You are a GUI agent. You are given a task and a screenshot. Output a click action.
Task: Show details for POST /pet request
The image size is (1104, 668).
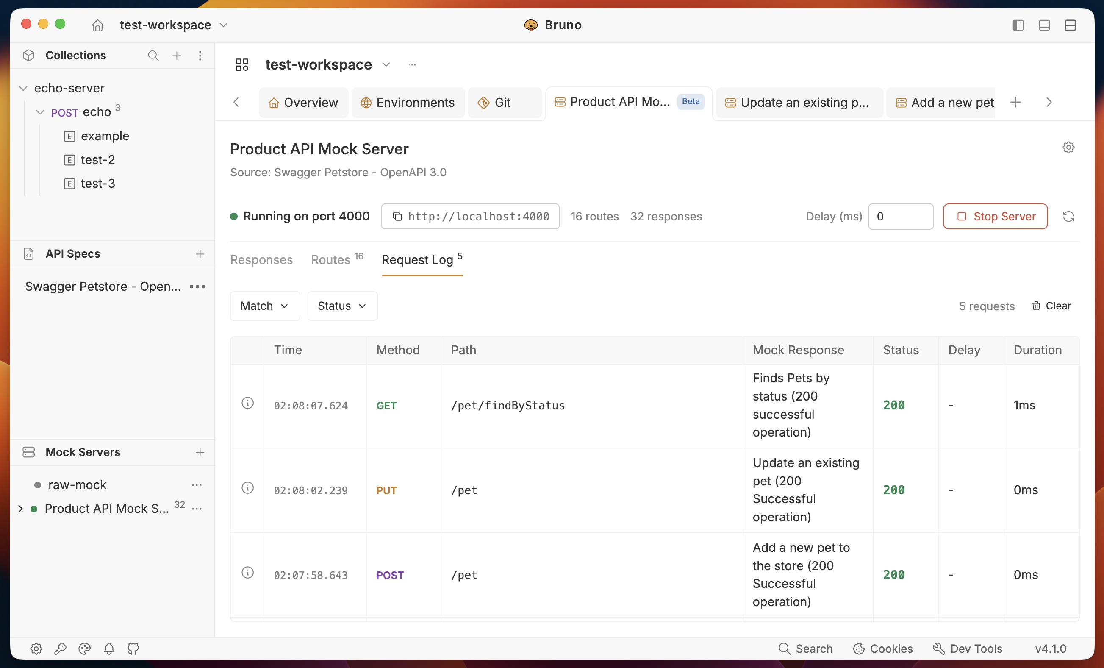pyautogui.click(x=248, y=573)
